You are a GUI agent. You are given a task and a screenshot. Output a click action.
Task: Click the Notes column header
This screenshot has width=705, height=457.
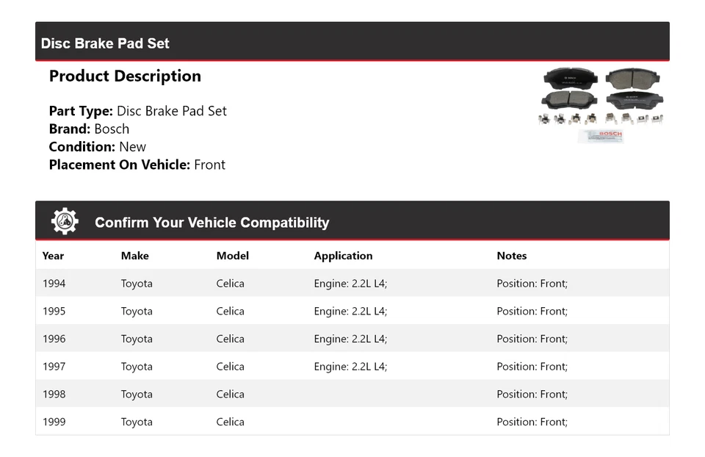tap(511, 256)
